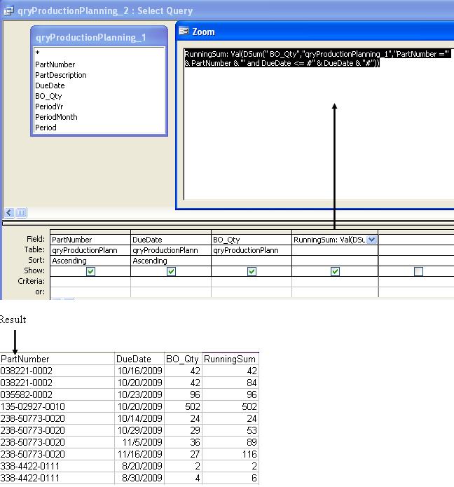Click the RunningSum header in results table
The image size is (454, 487).
230,359
